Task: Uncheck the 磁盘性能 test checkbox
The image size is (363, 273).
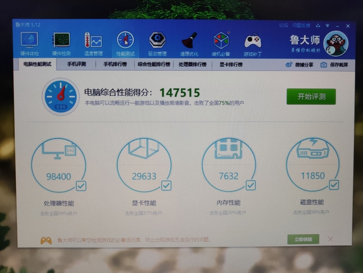Action: click(x=334, y=185)
